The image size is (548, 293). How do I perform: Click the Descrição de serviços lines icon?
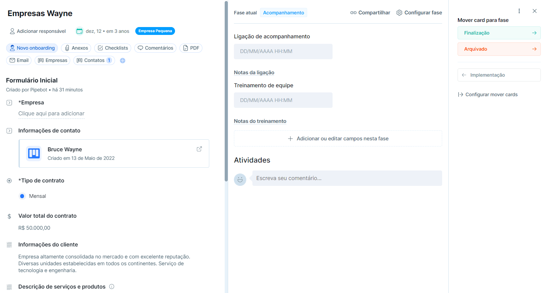tap(9, 287)
